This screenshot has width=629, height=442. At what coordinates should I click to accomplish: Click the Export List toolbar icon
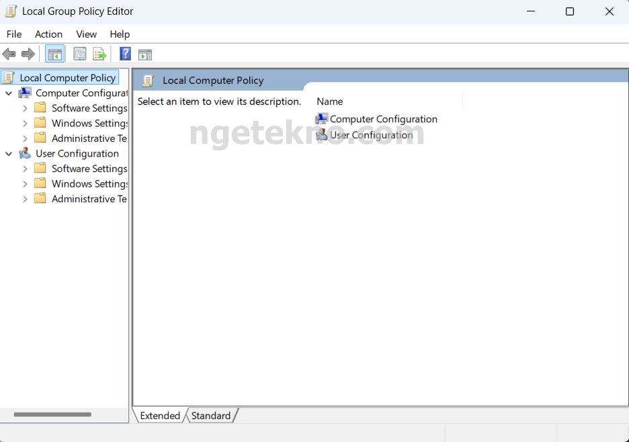[99, 54]
